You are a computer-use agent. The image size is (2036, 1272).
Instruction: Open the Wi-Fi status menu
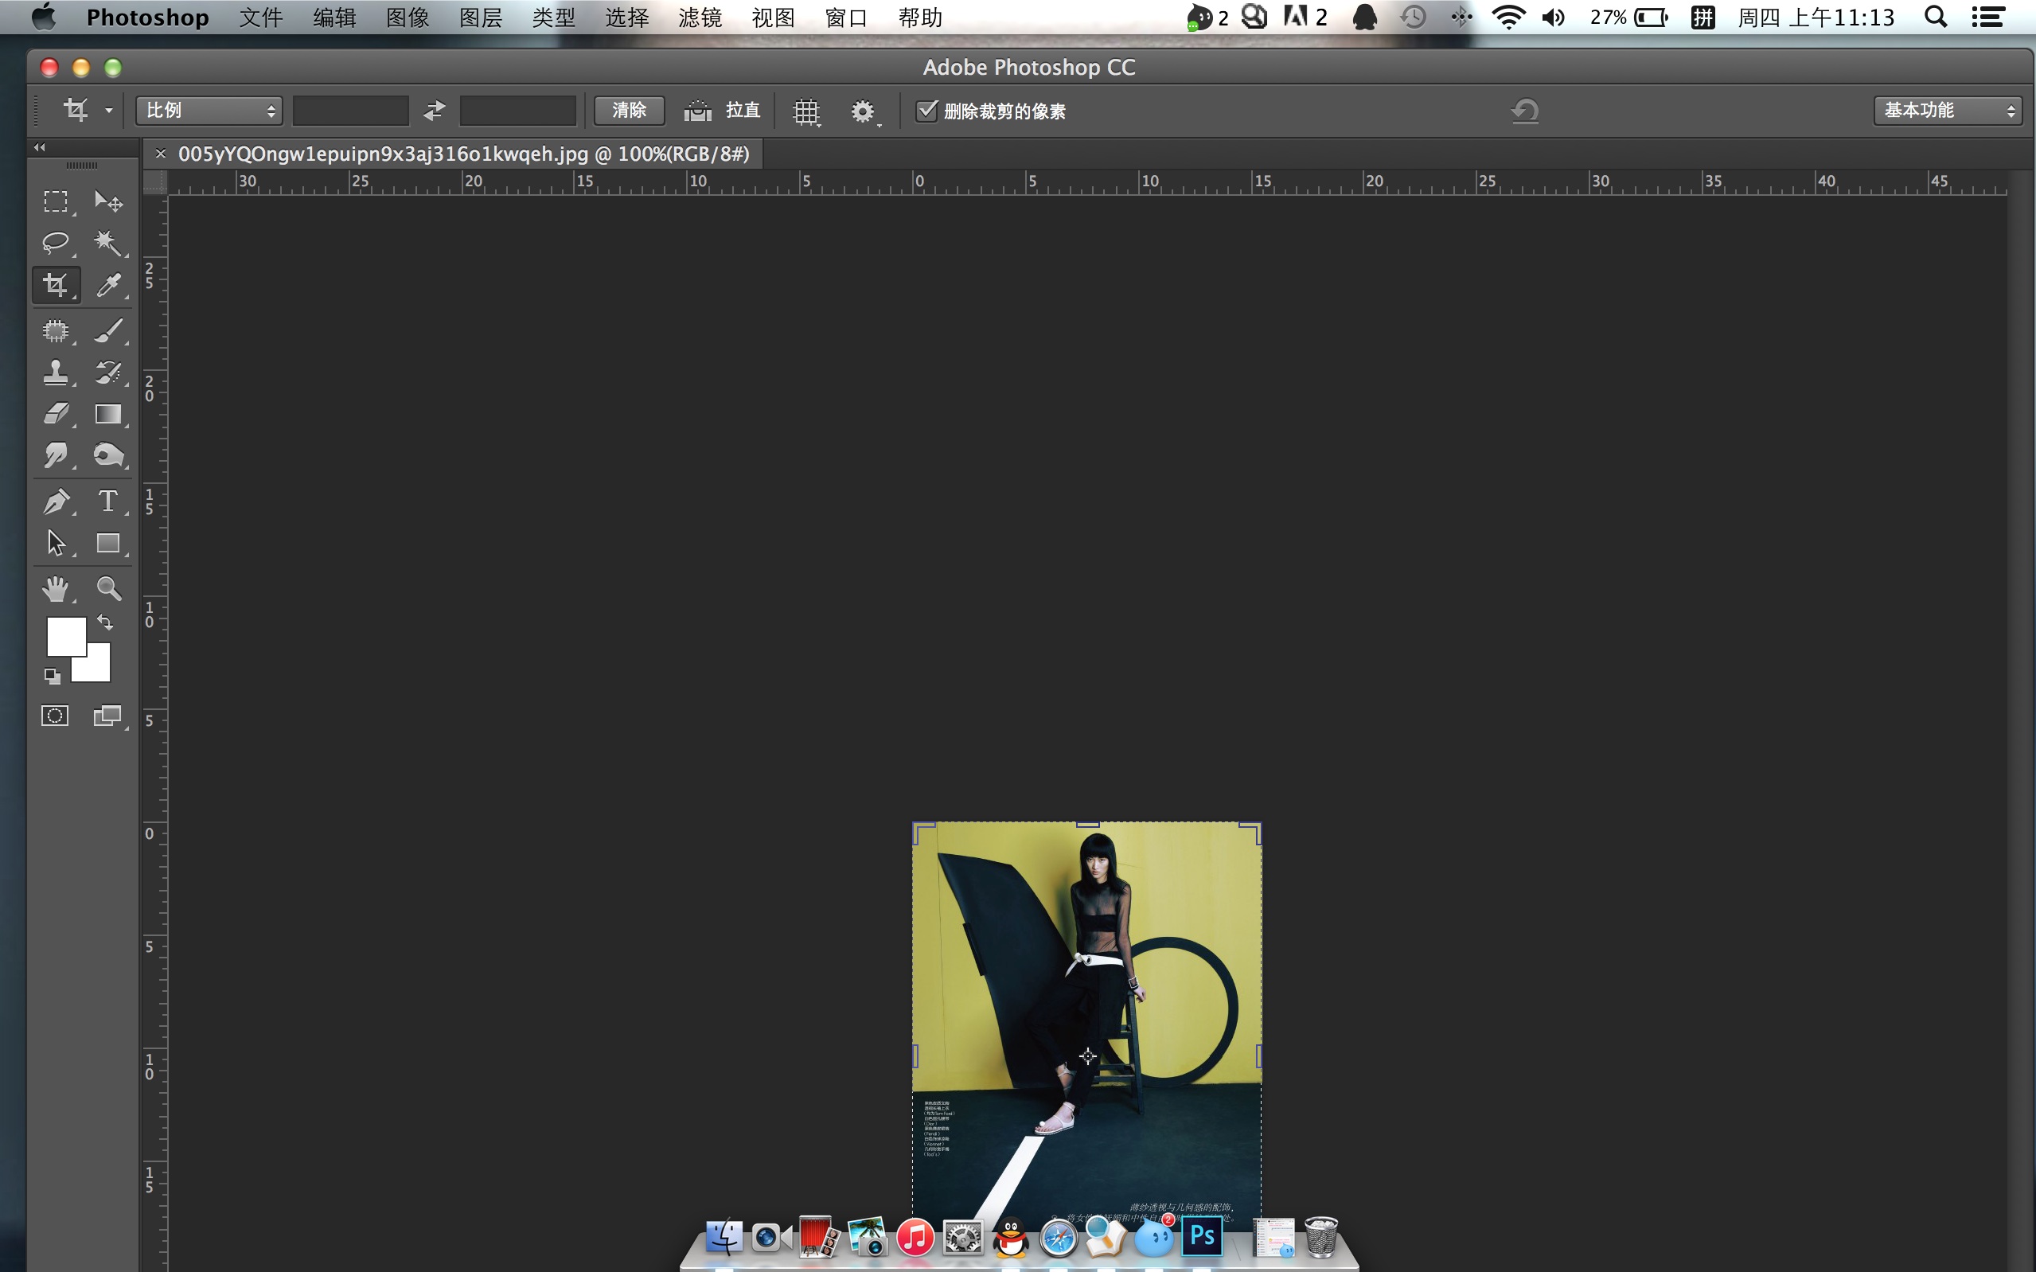pyautogui.click(x=1509, y=17)
